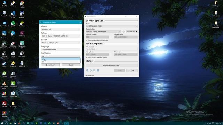The height and width of the screenshot is (125, 223).
Task: Open Format Factory desktop icon
Action: pyautogui.click(x=13, y=55)
